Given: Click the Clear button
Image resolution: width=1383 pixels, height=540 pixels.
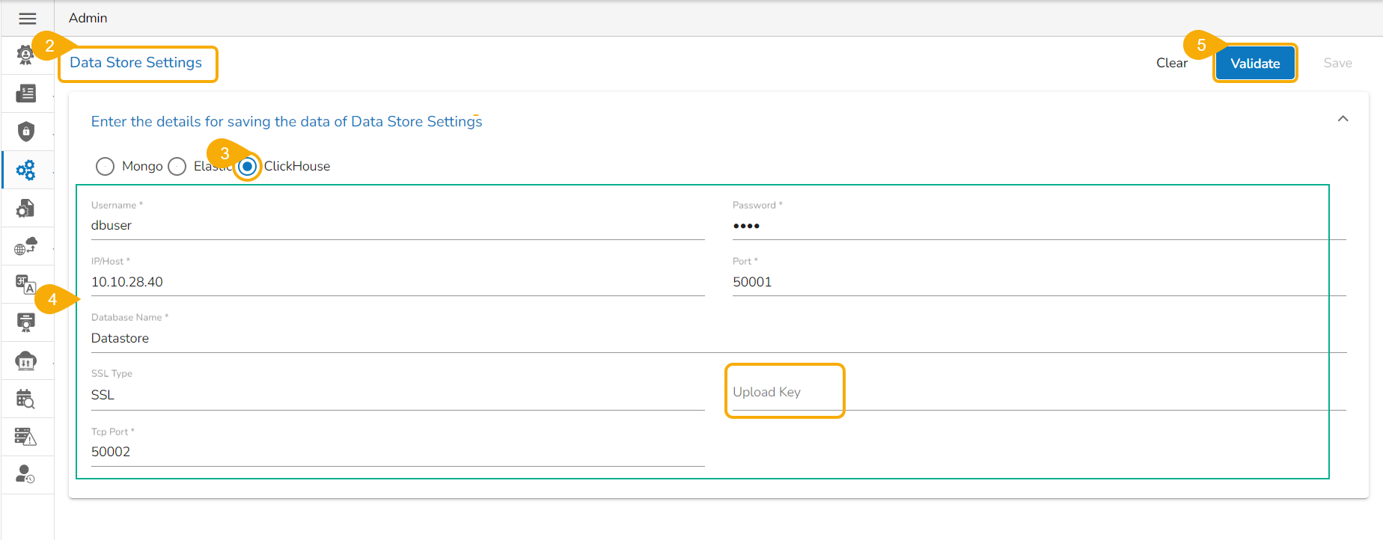Looking at the screenshot, I should (x=1171, y=64).
